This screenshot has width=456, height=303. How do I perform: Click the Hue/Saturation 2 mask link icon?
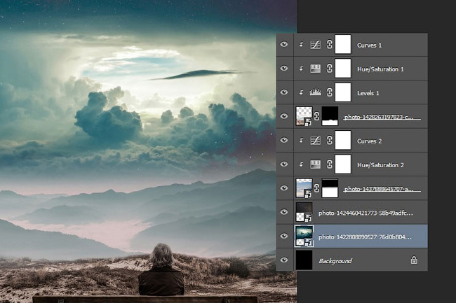[x=329, y=164]
